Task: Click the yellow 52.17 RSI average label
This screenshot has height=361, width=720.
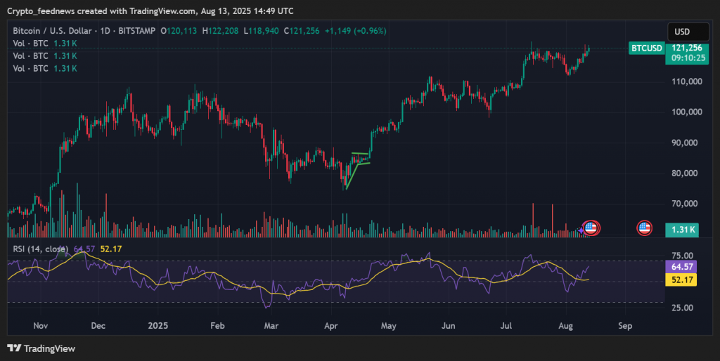Action: [x=683, y=280]
